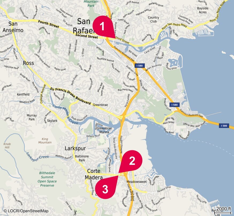234x216 pixels.
Task: Click the I 580 shield near Andersen Drive
Action: pyautogui.click(x=175, y=105)
